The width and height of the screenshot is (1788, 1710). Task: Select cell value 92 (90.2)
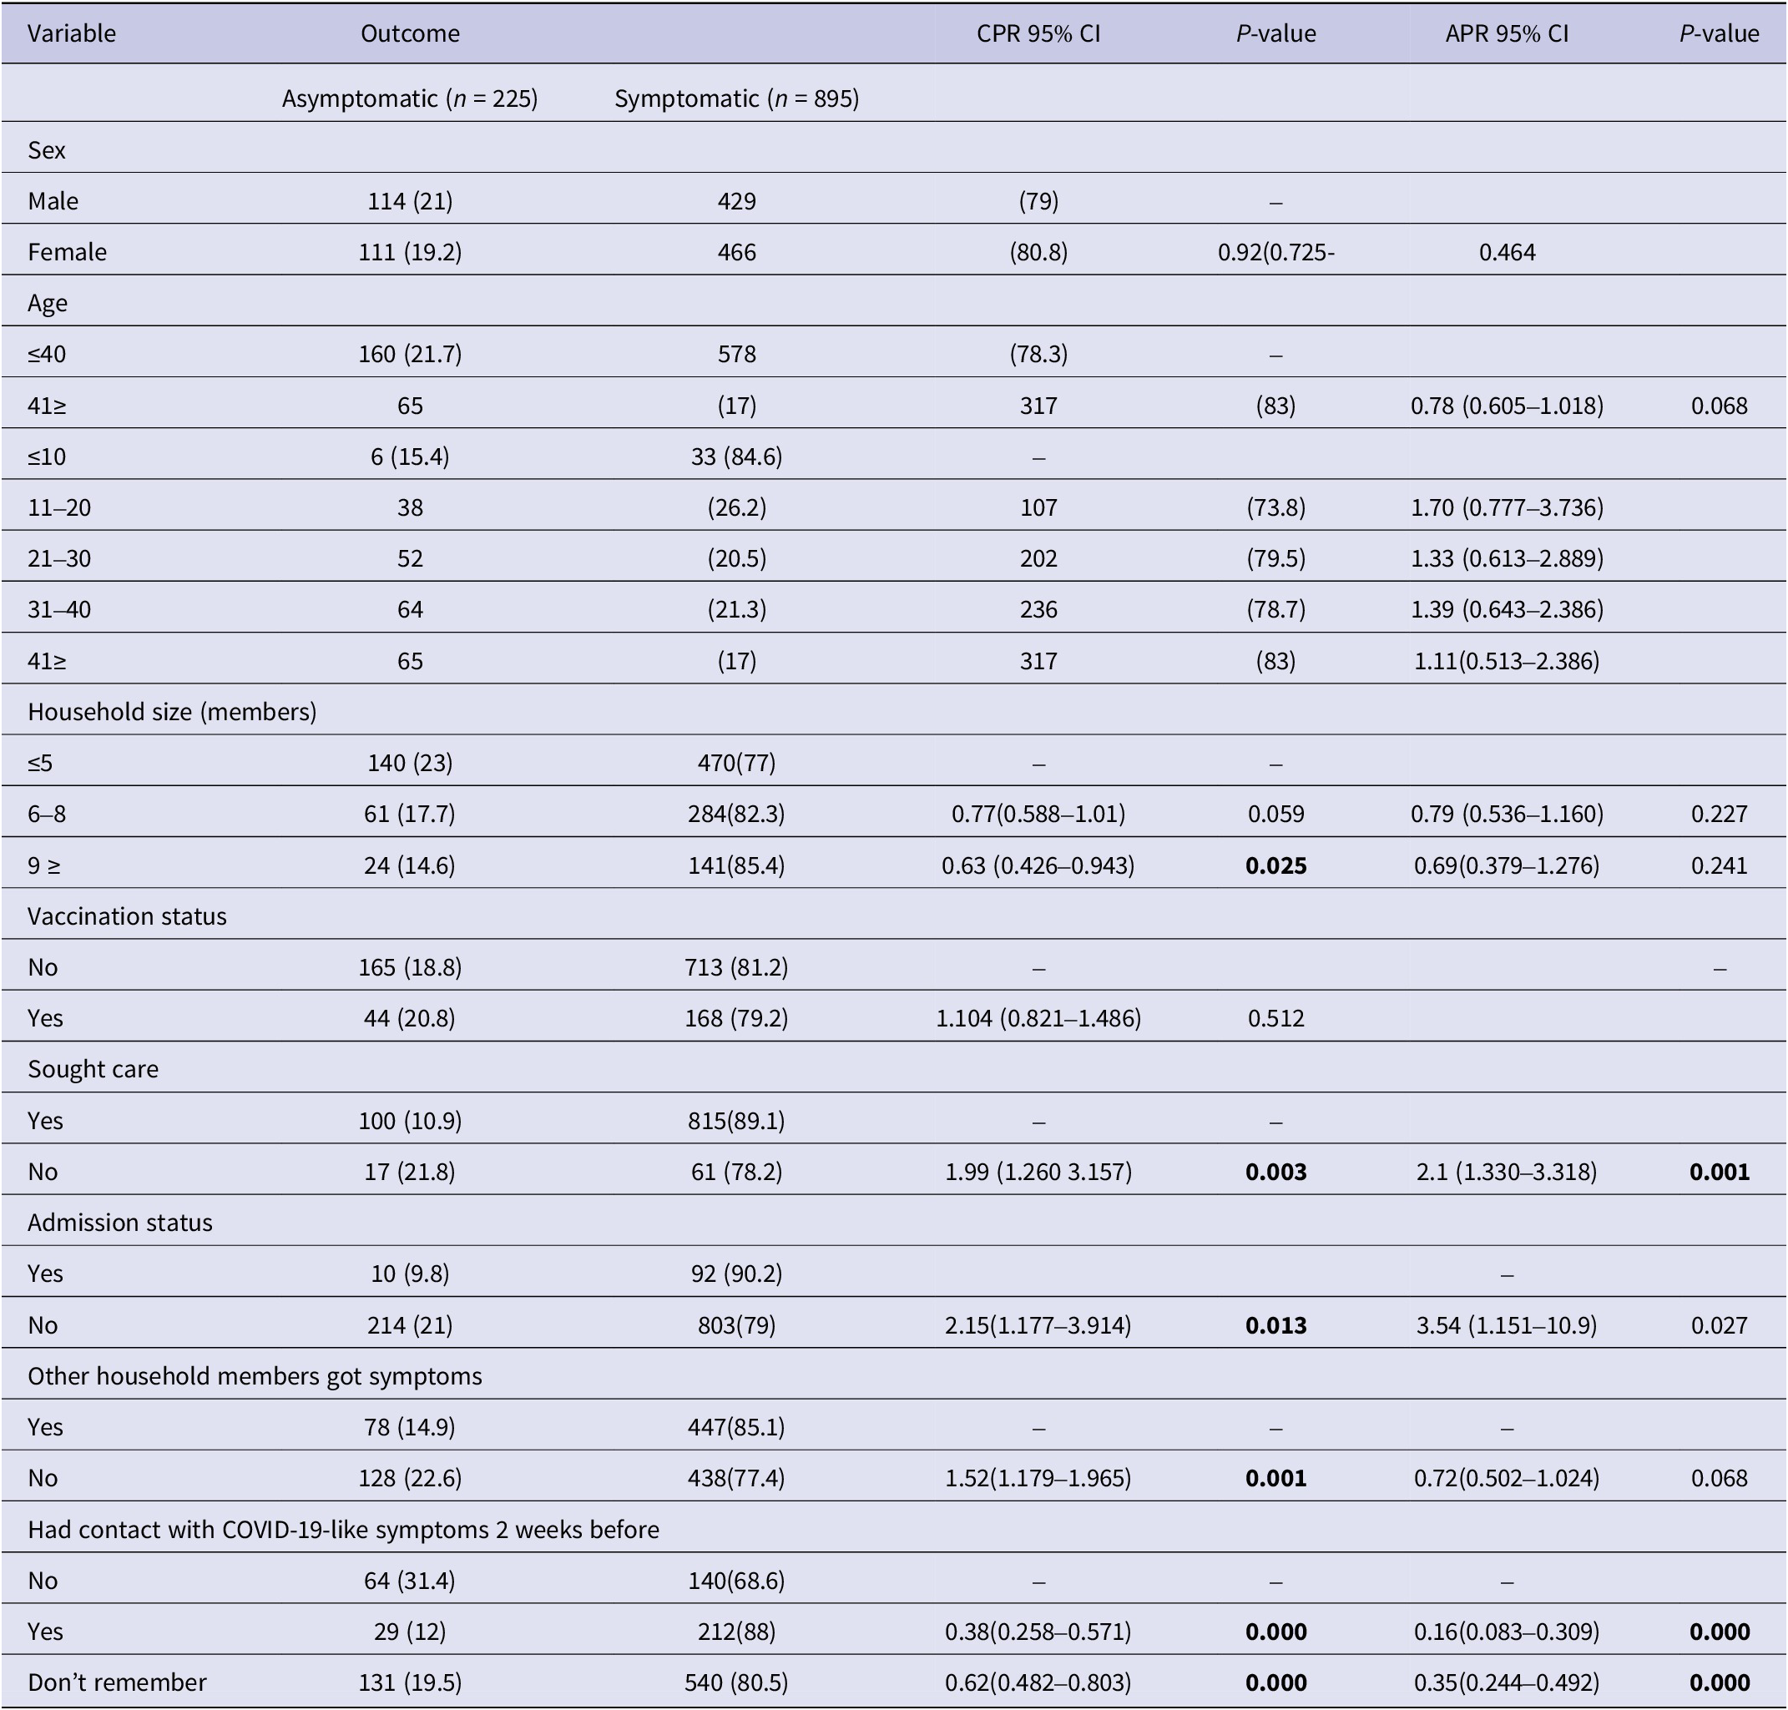(x=737, y=1274)
